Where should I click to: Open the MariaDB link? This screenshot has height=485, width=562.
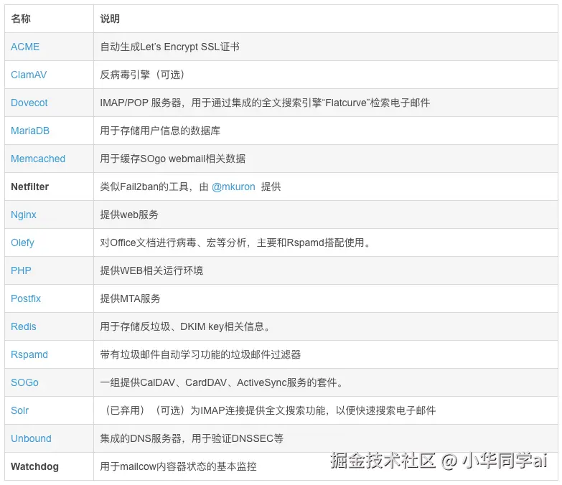pyautogui.click(x=30, y=131)
